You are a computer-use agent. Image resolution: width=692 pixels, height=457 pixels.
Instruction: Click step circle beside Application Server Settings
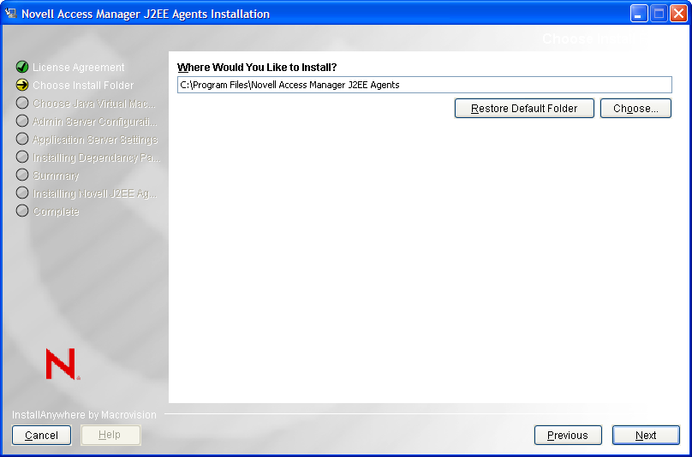22,139
